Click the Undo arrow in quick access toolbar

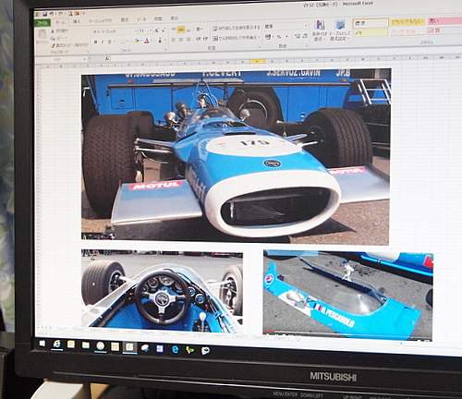[51, 14]
